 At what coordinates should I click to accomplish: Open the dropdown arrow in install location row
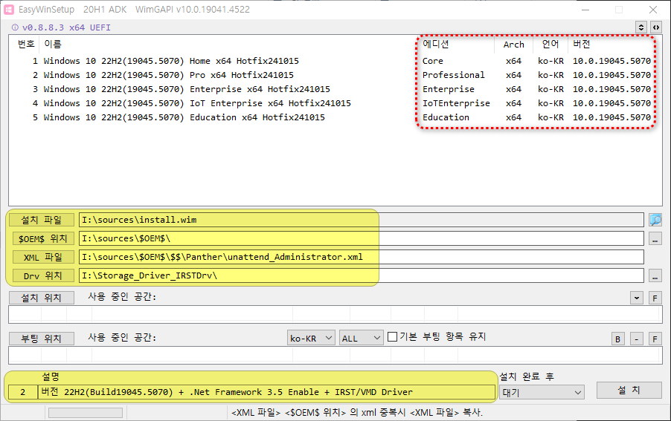[636, 298]
